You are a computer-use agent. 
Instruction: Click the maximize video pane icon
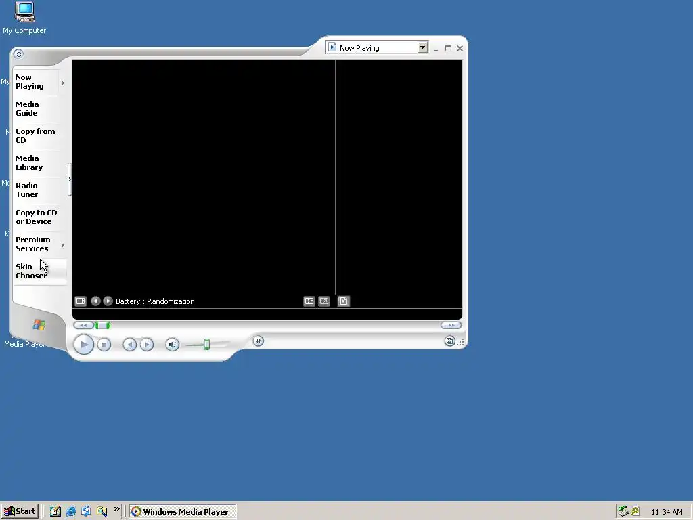point(309,301)
